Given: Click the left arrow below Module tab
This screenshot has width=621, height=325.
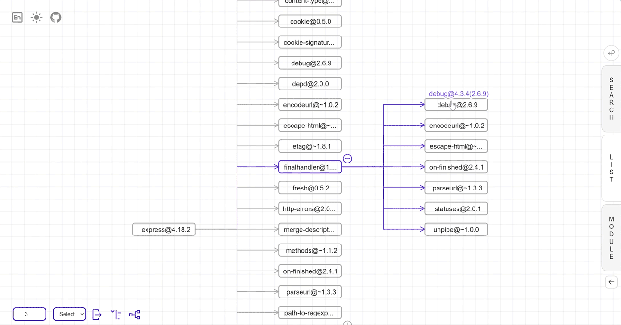Looking at the screenshot, I should point(611,282).
